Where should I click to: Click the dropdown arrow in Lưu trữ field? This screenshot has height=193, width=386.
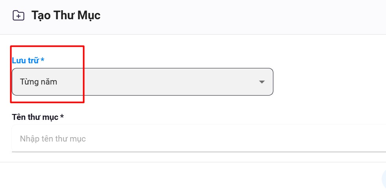coord(262,82)
